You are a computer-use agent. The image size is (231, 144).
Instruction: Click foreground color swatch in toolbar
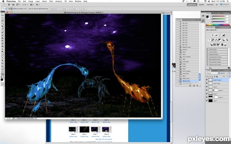[x=2, y=79]
